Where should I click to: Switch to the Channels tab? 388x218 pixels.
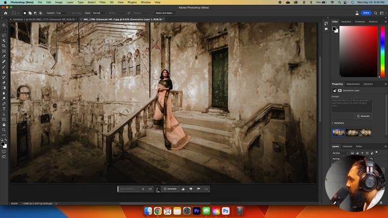tap(347, 147)
